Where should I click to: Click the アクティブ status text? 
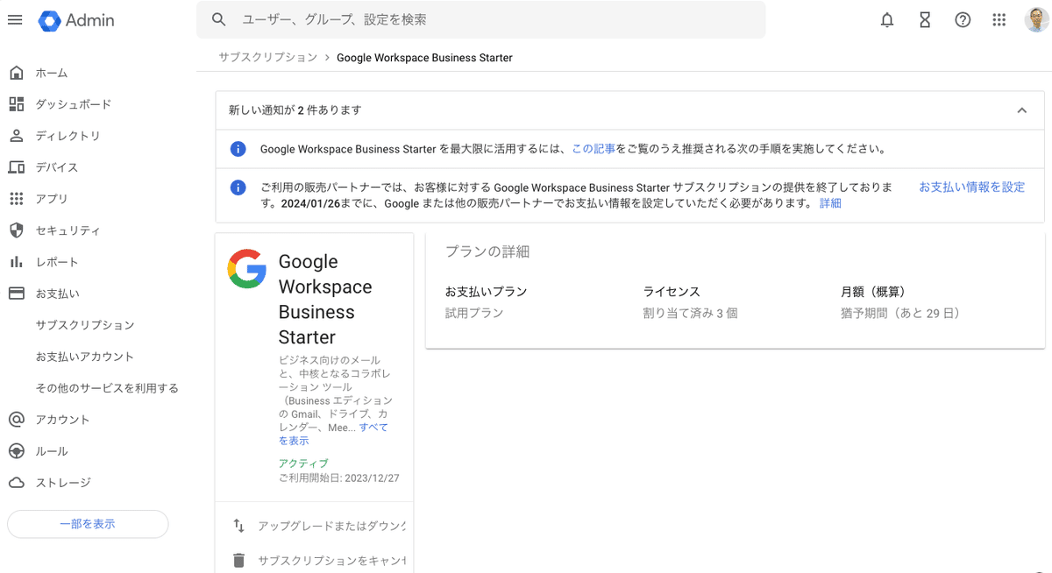[303, 463]
